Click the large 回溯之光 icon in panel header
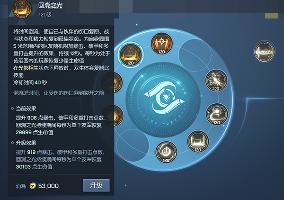Image resolution: width=284 pixels, height=200 pixels. click(22, 9)
